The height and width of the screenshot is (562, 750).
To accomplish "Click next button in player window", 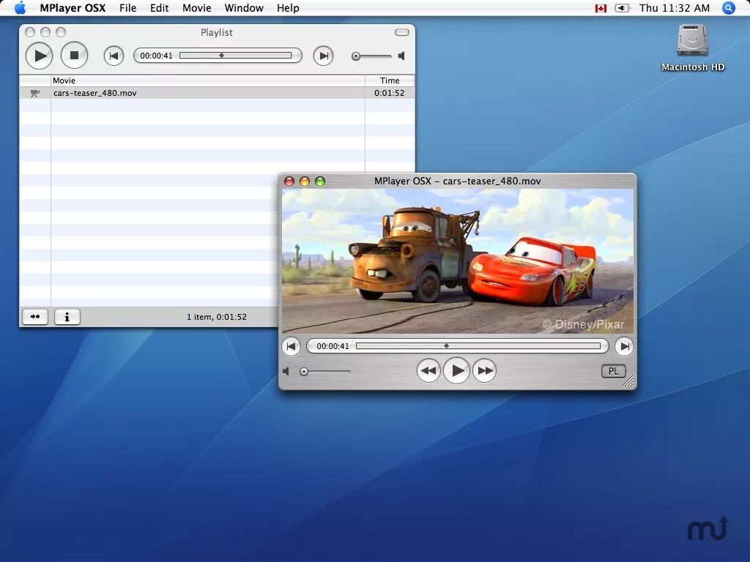I will 624,346.
